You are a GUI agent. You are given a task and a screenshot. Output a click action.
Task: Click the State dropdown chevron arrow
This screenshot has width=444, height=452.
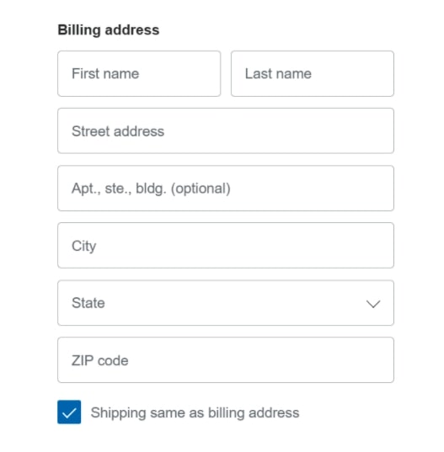tap(373, 304)
